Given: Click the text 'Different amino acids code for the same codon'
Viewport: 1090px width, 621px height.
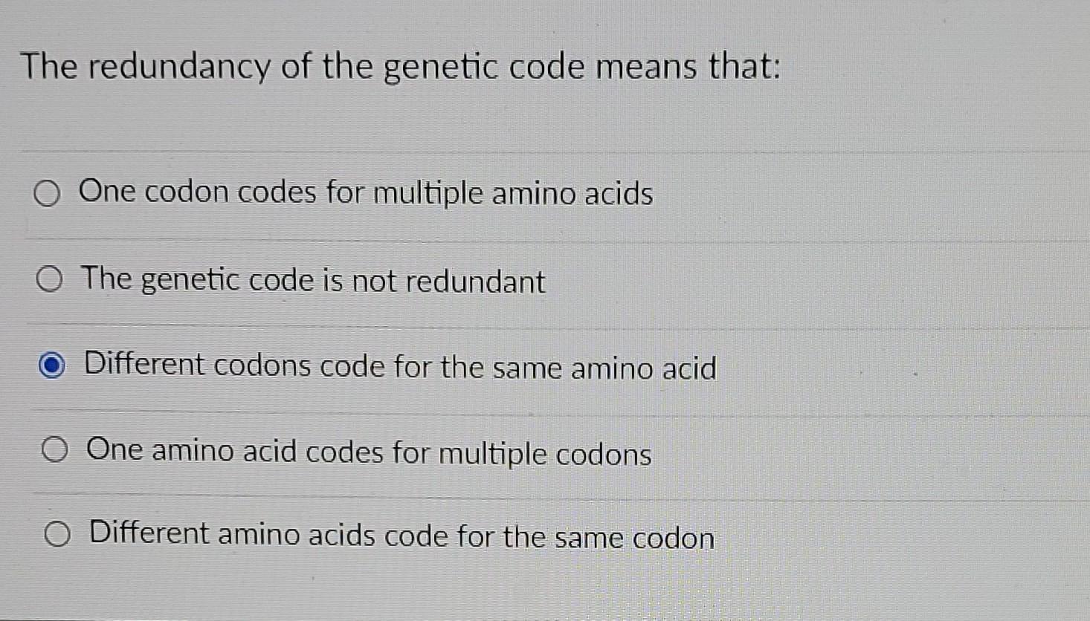Looking at the screenshot, I should pyautogui.click(x=400, y=536).
